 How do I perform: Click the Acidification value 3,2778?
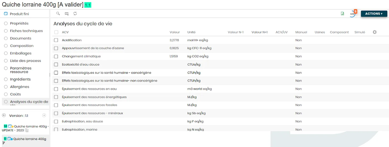click(174, 40)
